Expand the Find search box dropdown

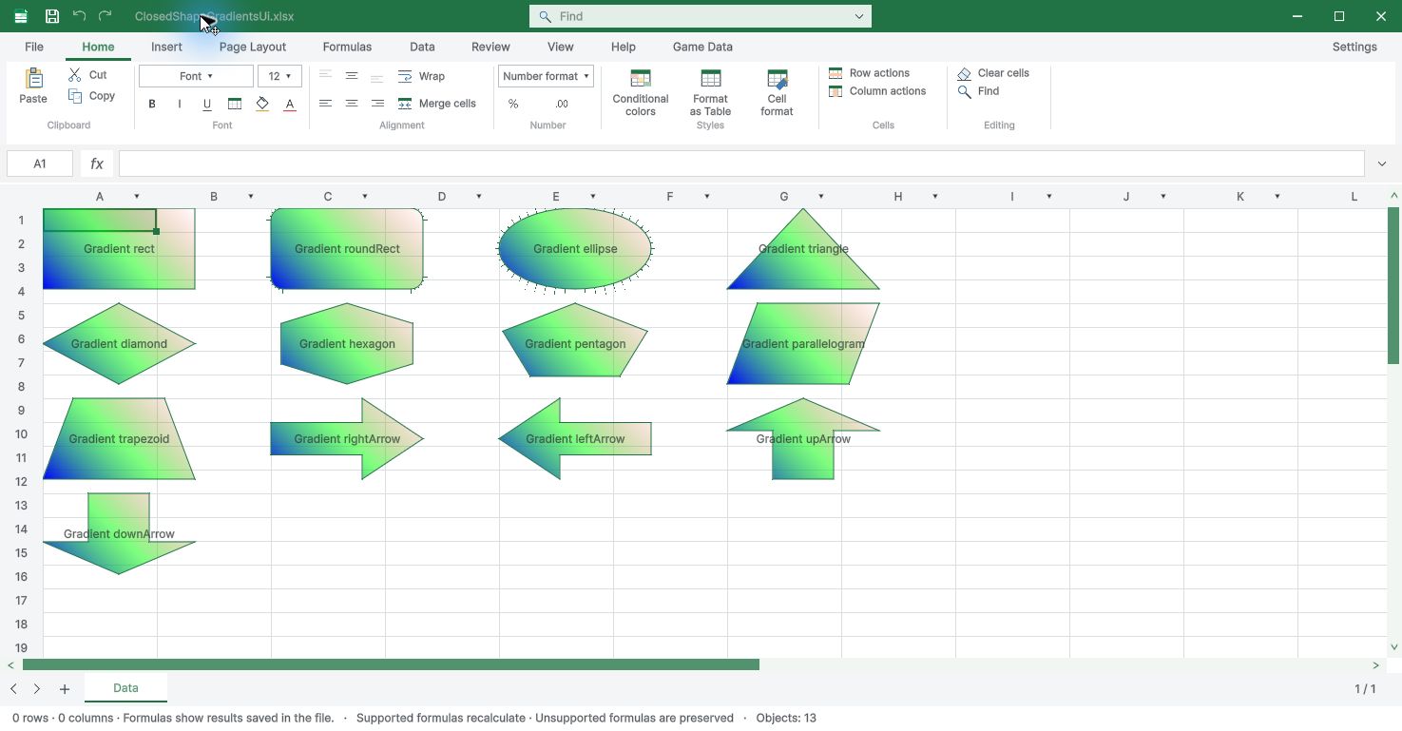point(859,16)
